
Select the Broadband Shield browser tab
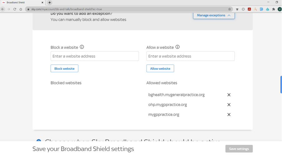(x=23, y=2)
